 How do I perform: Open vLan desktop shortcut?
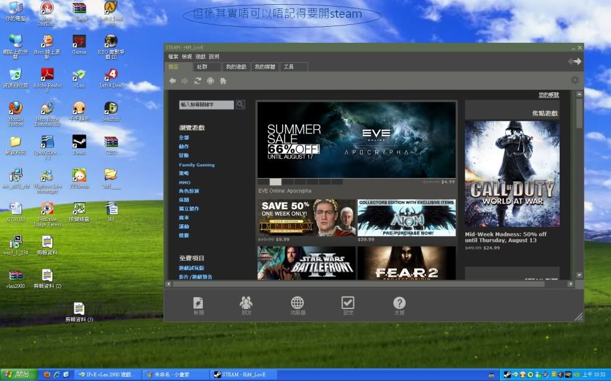(79, 78)
